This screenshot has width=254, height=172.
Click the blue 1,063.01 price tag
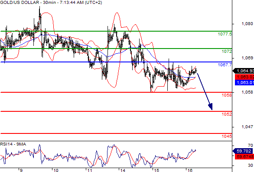click(244, 83)
